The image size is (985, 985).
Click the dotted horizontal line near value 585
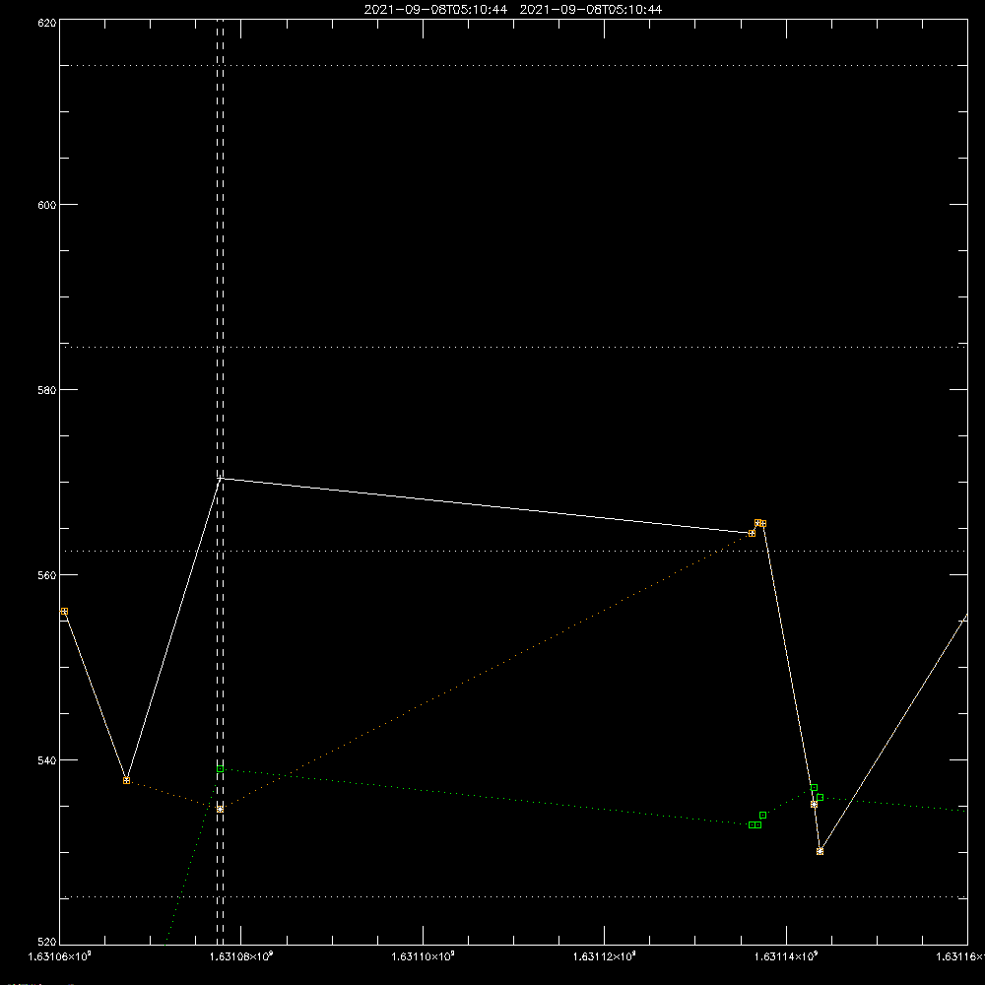pos(514,347)
